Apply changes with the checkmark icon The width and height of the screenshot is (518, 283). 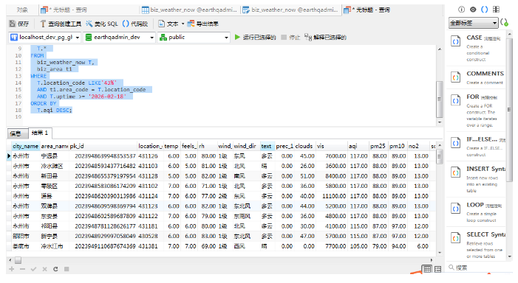pyautogui.click(x=33, y=269)
